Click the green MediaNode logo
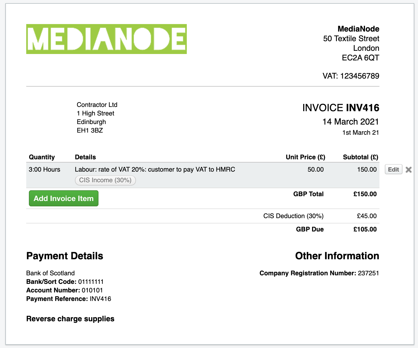 pos(106,39)
